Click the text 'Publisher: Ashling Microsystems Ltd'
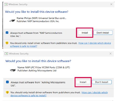The width and height of the screenshot is (116, 101). pos(37,71)
